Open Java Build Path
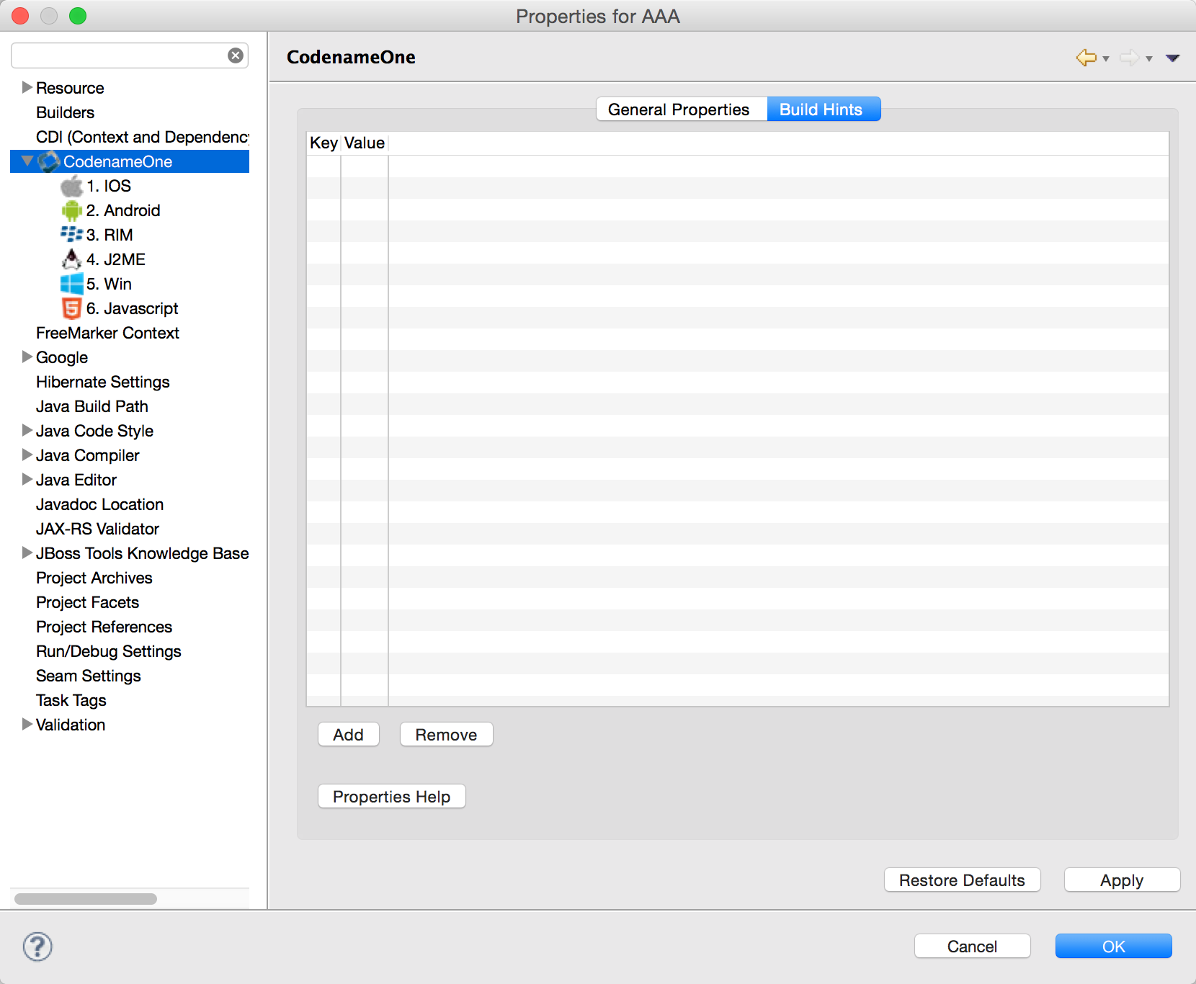 (92, 406)
